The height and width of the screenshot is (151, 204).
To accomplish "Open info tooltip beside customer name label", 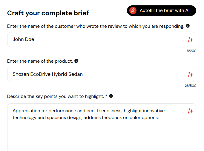I will click(x=188, y=26).
